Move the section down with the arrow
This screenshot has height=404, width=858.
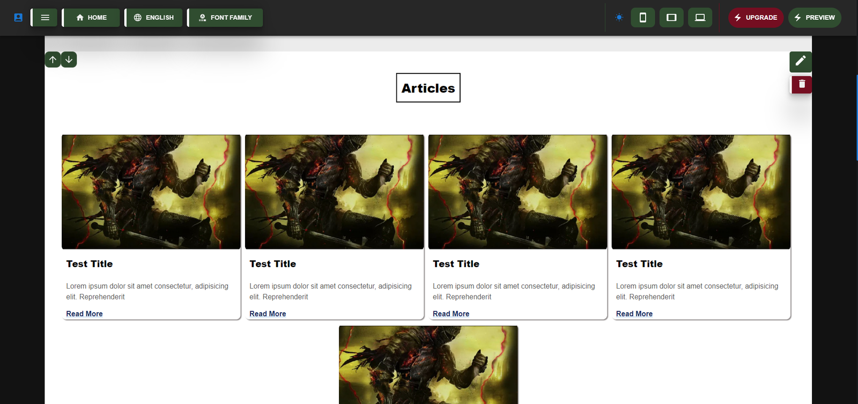(x=69, y=60)
